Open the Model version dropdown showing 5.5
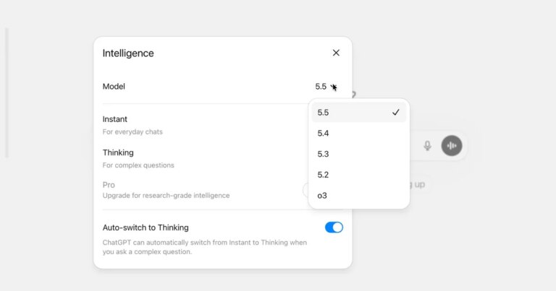This screenshot has width=556, height=291. tap(326, 87)
